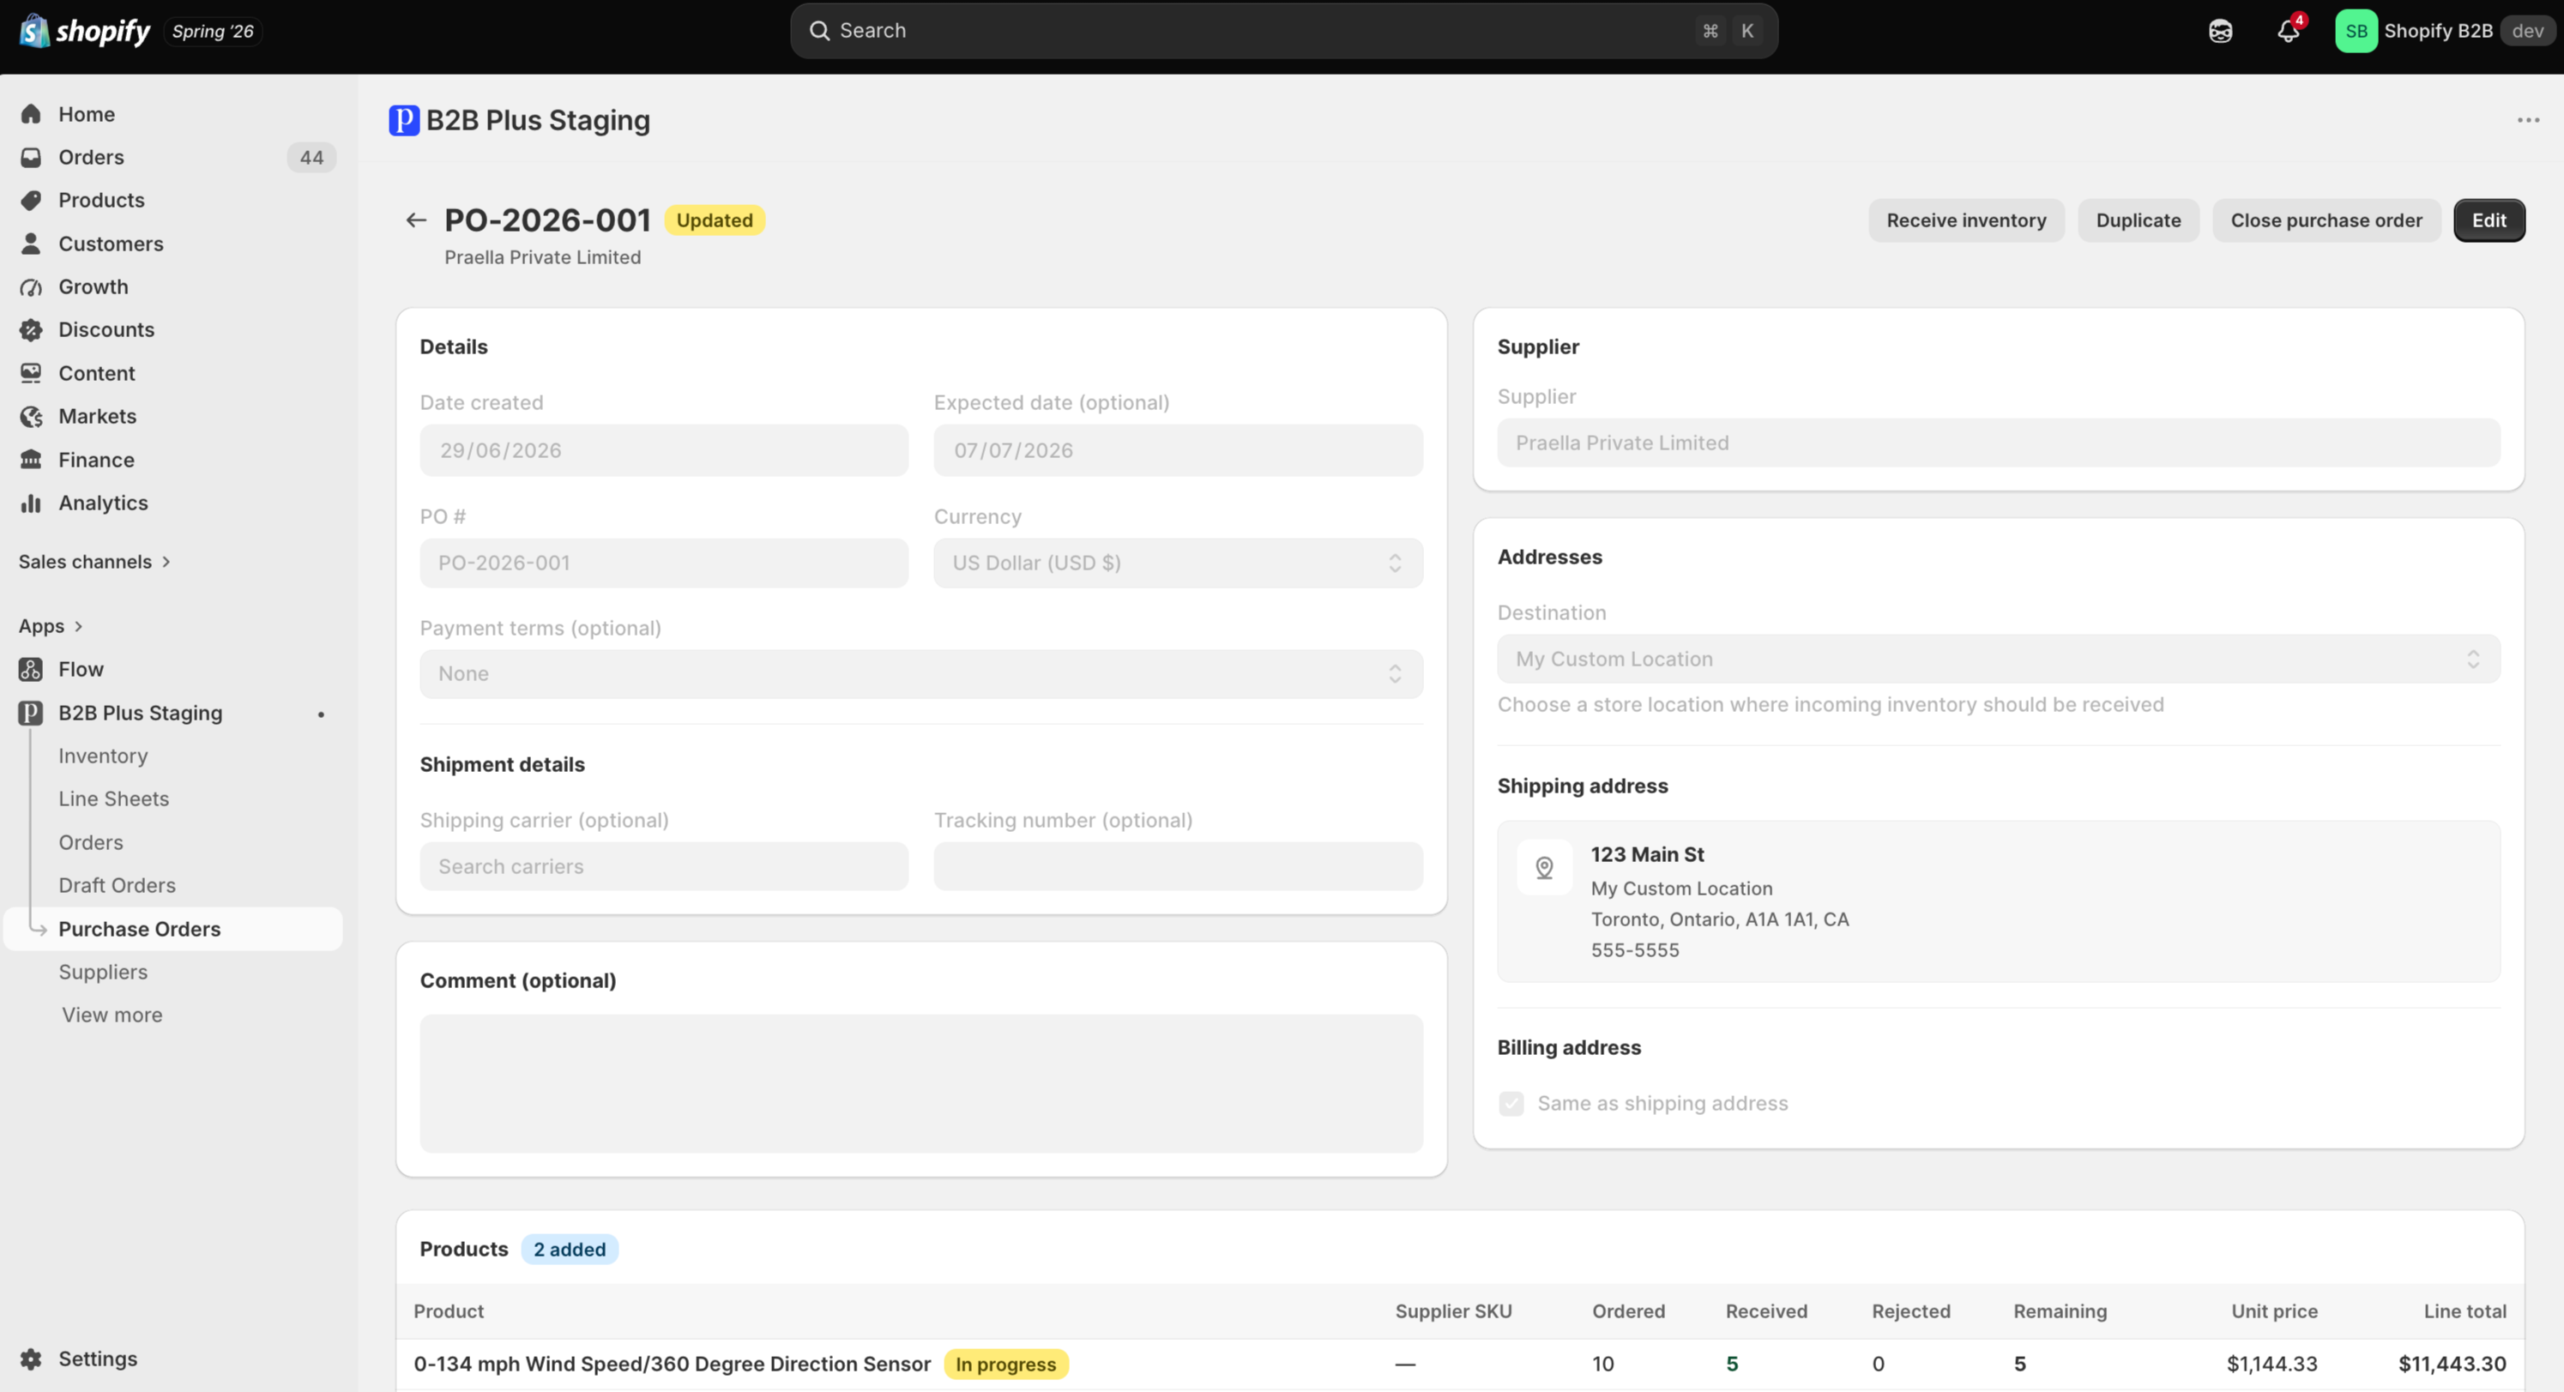Open the Payment terms dropdown
This screenshot has height=1392, width=2564.
920,673
